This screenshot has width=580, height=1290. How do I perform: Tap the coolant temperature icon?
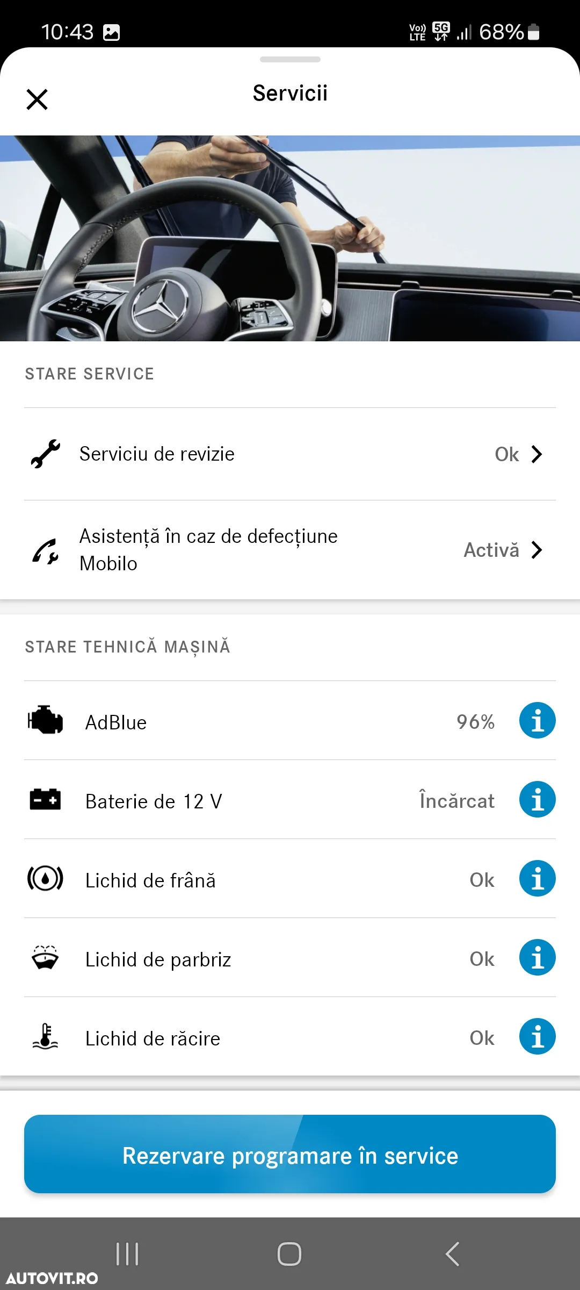[x=45, y=1036]
